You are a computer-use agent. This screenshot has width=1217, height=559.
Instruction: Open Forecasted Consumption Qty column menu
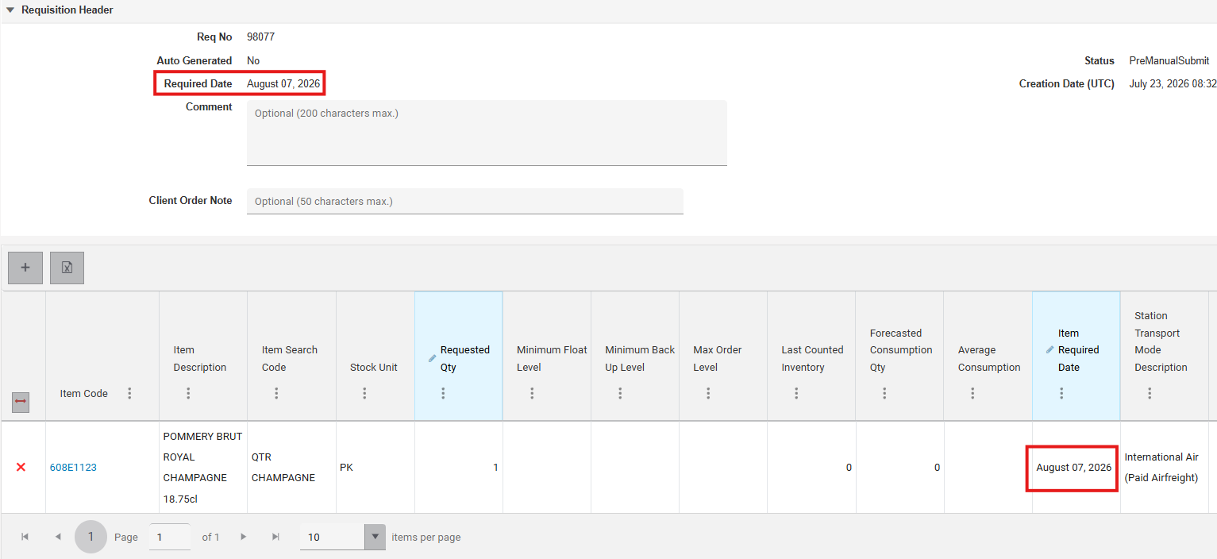click(x=884, y=393)
